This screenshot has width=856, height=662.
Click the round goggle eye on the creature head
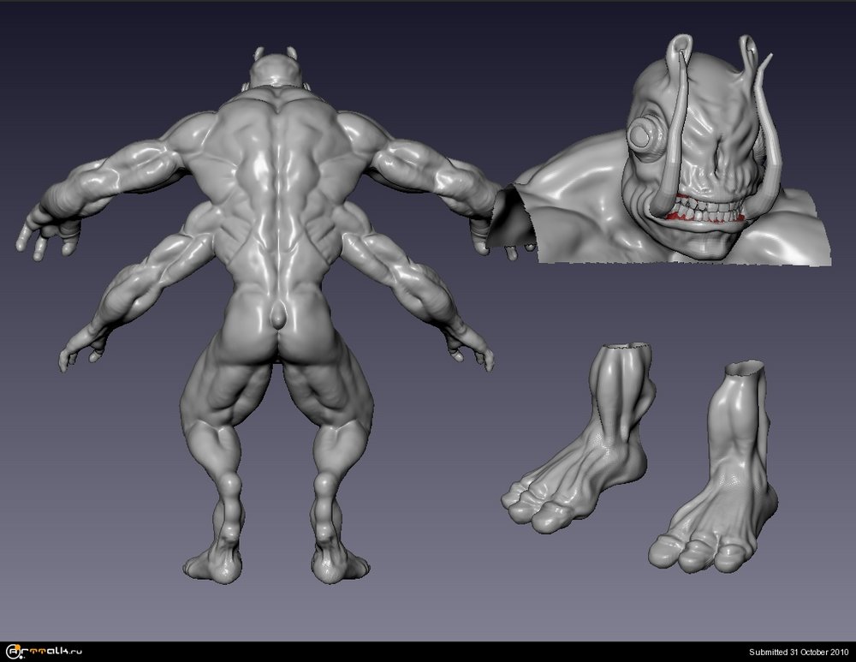643,135
